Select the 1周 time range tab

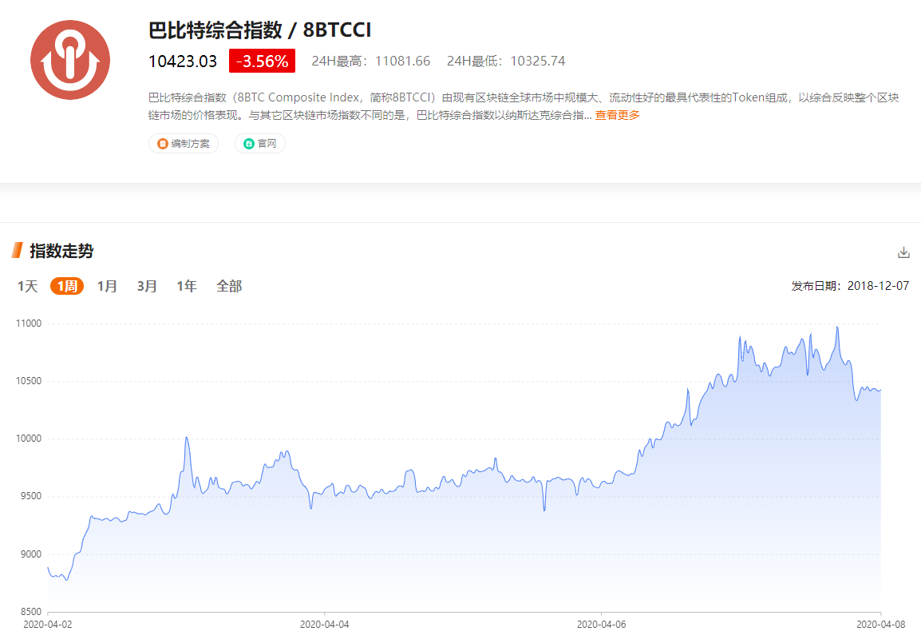(x=67, y=286)
